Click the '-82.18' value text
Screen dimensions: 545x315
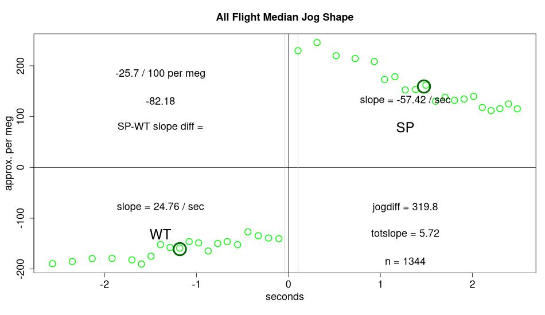tap(160, 101)
